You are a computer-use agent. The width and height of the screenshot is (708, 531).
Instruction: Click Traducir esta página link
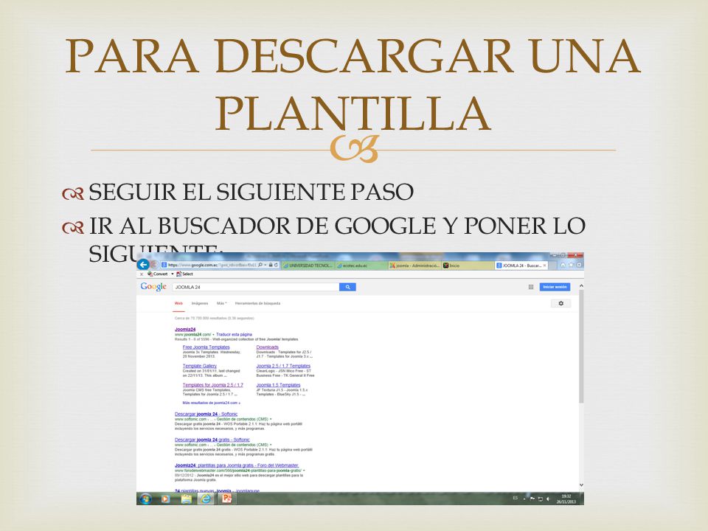pos(234,335)
